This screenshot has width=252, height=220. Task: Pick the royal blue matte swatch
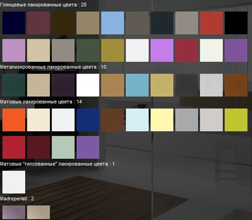tap(88, 120)
